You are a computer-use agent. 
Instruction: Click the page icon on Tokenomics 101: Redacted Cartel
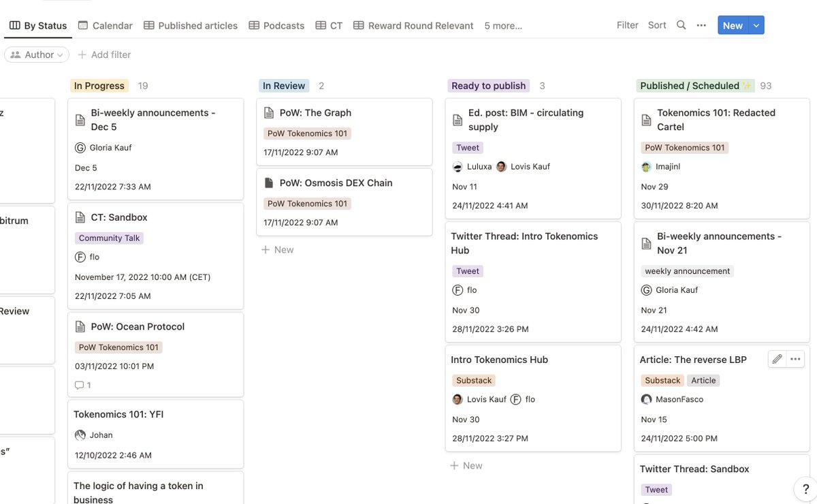click(x=646, y=120)
